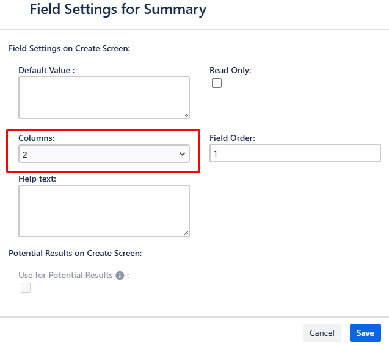Grab the Default Value textarea resize handle
Viewport: 389px width, 345px height.
[186, 115]
